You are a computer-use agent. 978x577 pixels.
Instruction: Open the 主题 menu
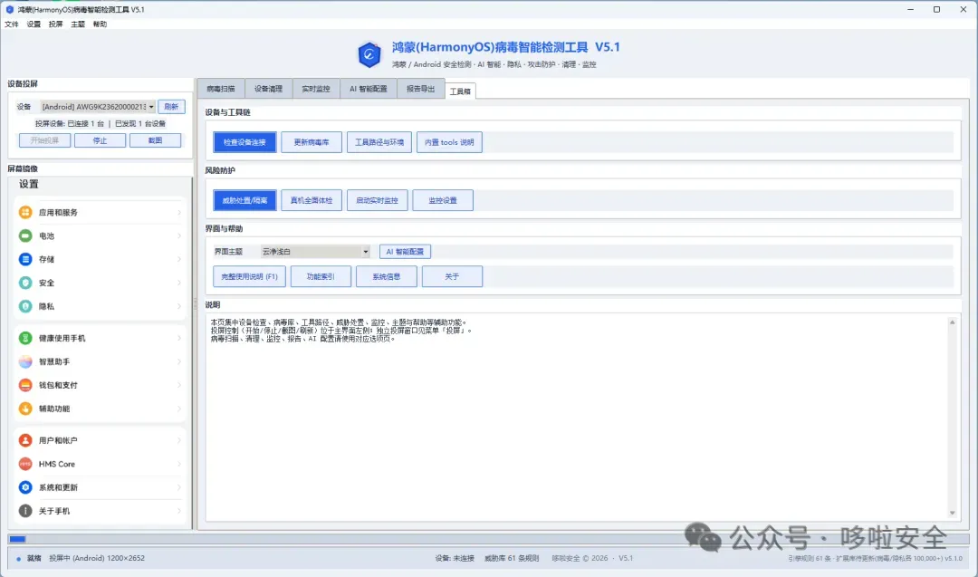coord(77,24)
